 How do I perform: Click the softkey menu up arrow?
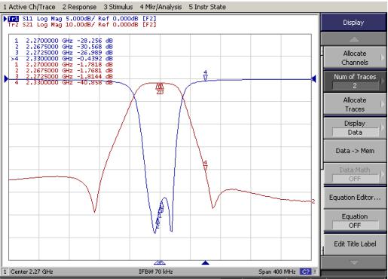pyautogui.click(x=353, y=39)
